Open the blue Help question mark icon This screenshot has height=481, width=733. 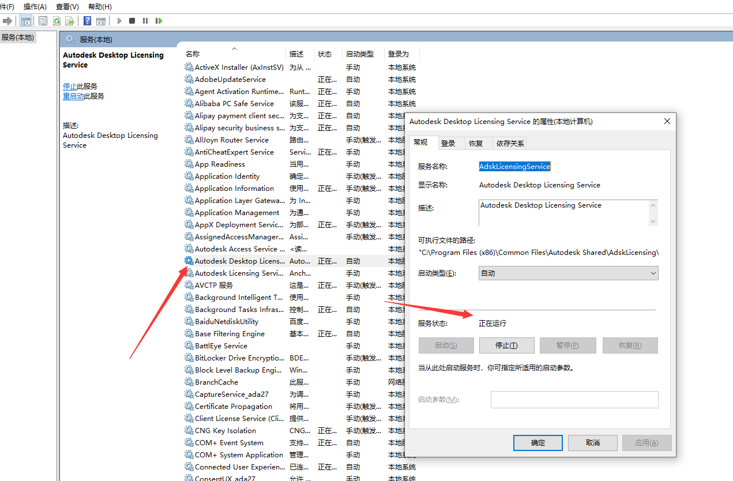87,21
